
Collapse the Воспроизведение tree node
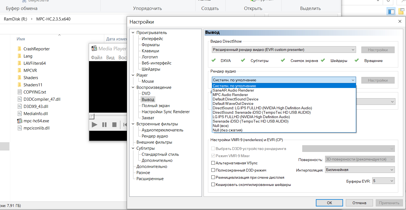point(133,87)
